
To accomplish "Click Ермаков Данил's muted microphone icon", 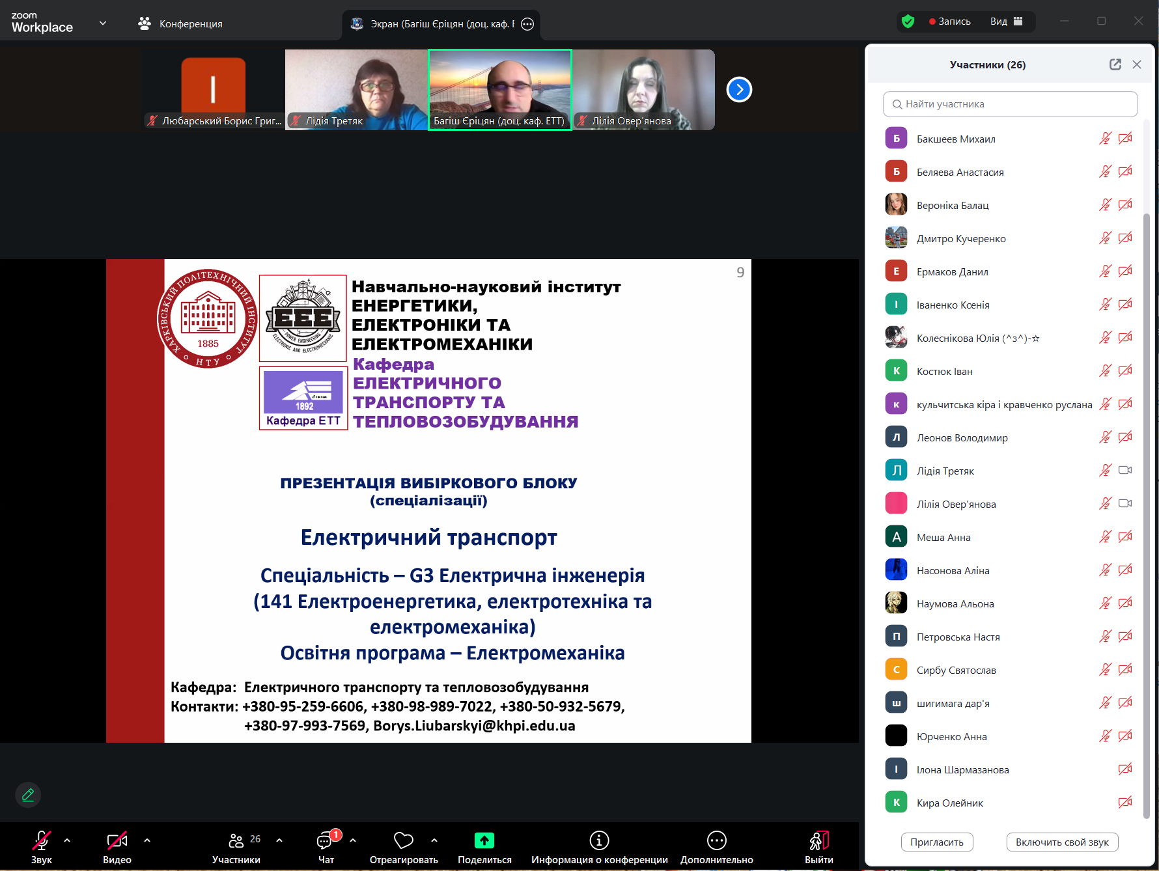I will 1105,271.
